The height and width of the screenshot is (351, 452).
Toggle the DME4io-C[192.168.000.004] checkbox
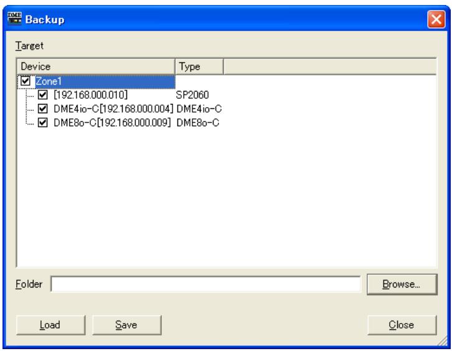43,109
